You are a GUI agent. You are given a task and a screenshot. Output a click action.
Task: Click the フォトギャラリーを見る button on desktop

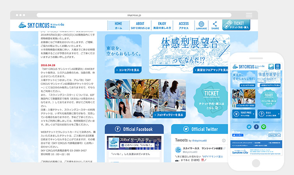click(169, 115)
